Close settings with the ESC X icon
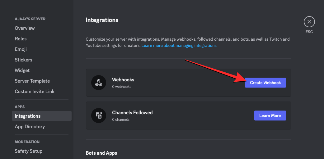Image resolution: width=324 pixels, height=159 pixels. [x=309, y=22]
